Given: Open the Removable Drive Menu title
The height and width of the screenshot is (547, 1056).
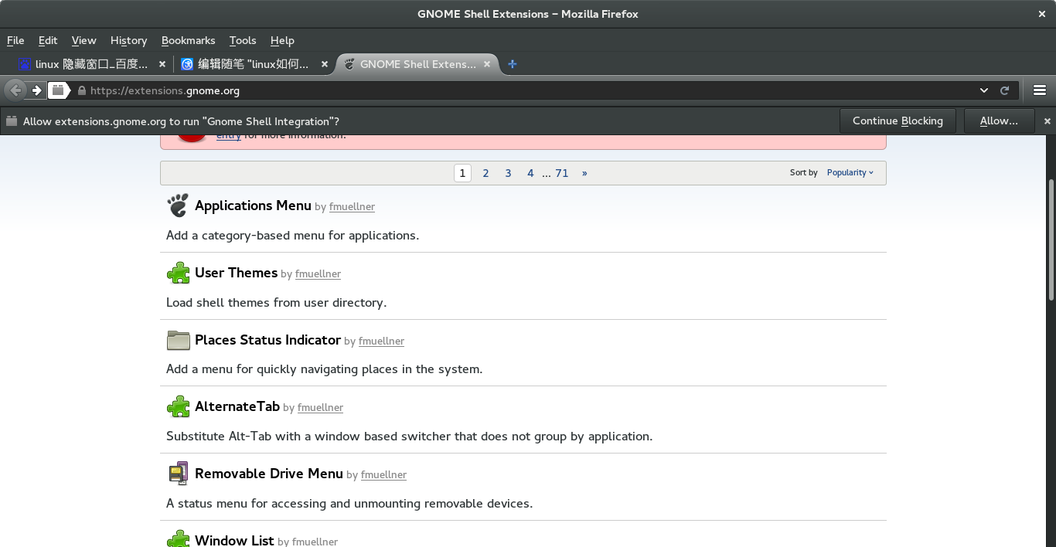Looking at the screenshot, I should click(x=269, y=474).
